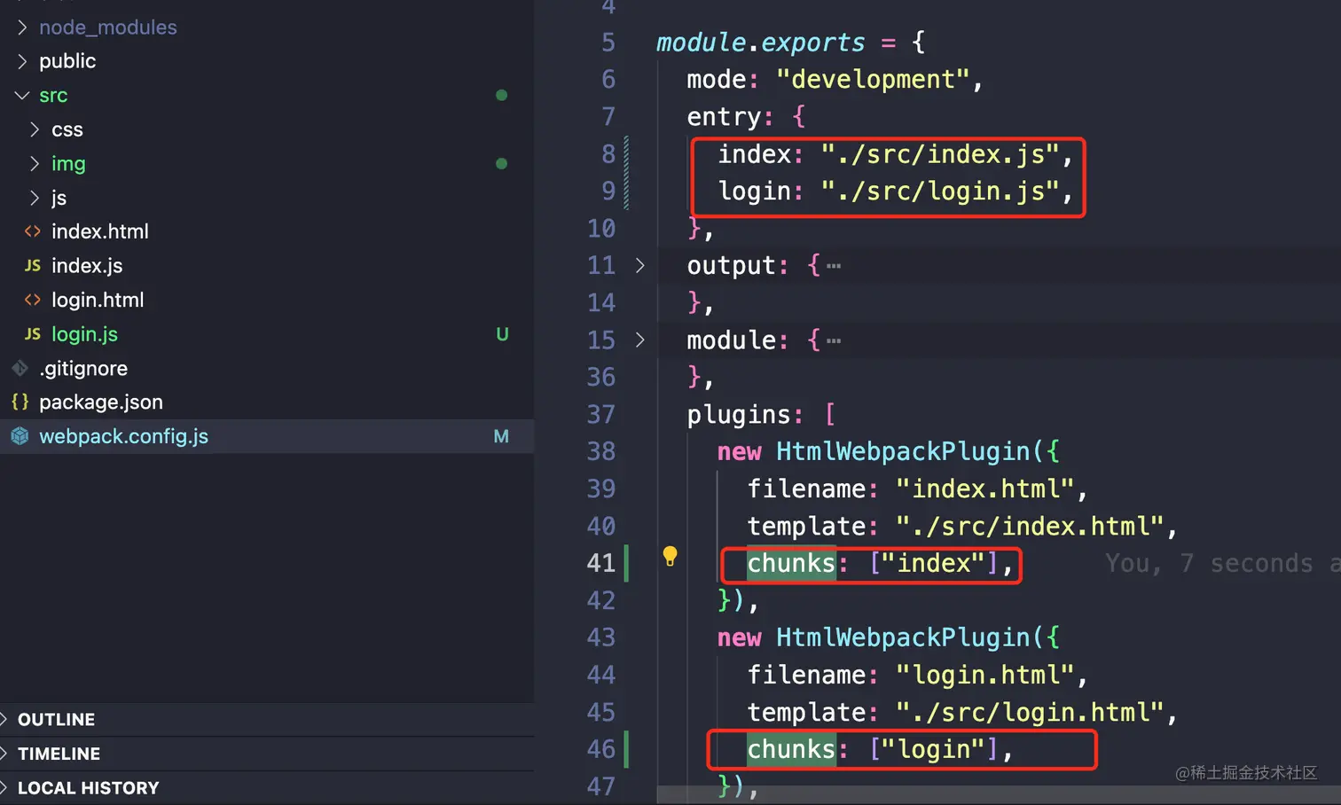
Task: Expand the js folder chevron
Action: [x=35, y=198]
